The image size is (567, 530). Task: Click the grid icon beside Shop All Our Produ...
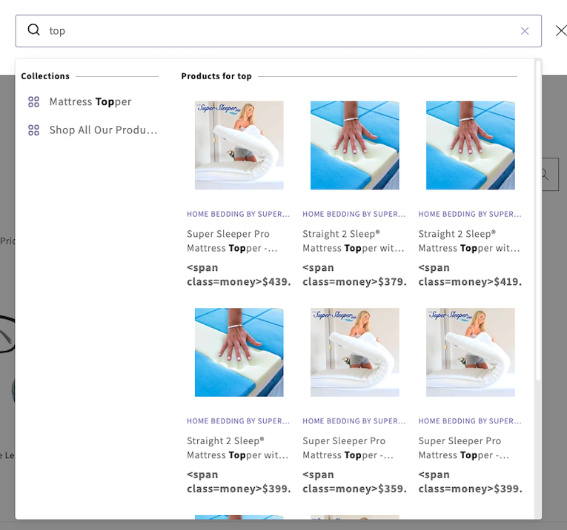33,130
